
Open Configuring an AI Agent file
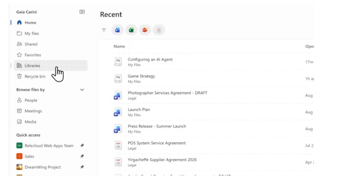tap(150, 60)
